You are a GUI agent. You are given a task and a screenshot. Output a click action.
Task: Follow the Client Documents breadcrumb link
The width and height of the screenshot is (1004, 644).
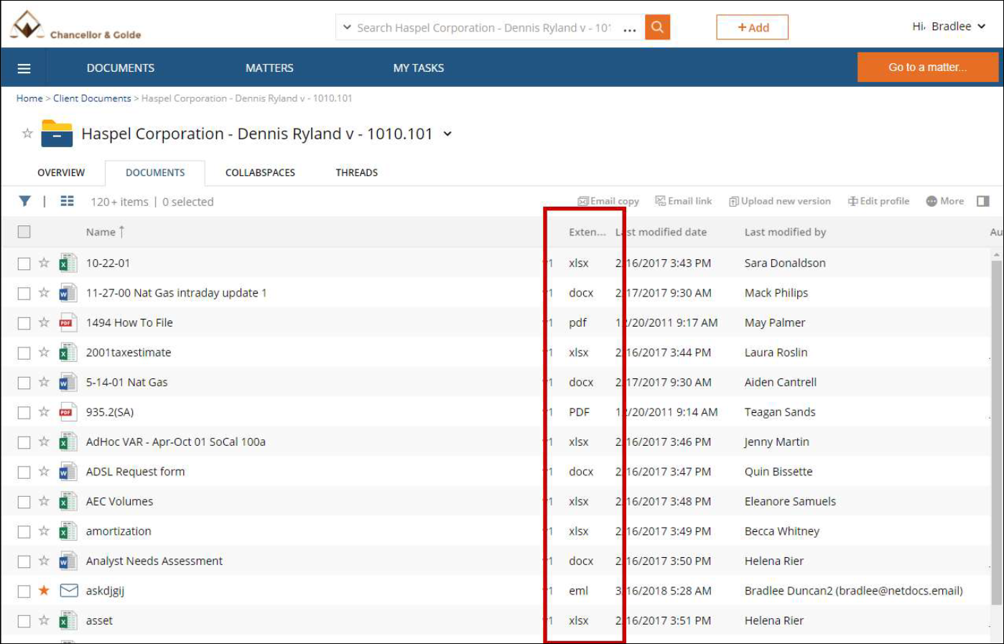click(92, 98)
